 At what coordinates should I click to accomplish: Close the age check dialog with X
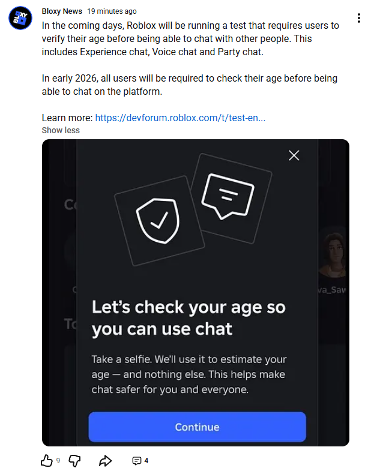click(294, 156)
